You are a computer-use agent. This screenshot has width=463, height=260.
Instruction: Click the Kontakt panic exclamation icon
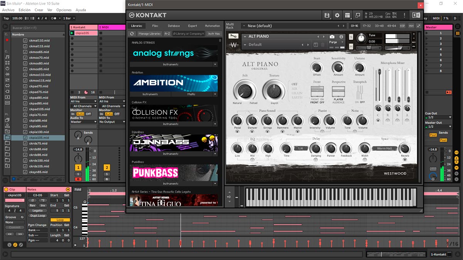coord(404,15)
